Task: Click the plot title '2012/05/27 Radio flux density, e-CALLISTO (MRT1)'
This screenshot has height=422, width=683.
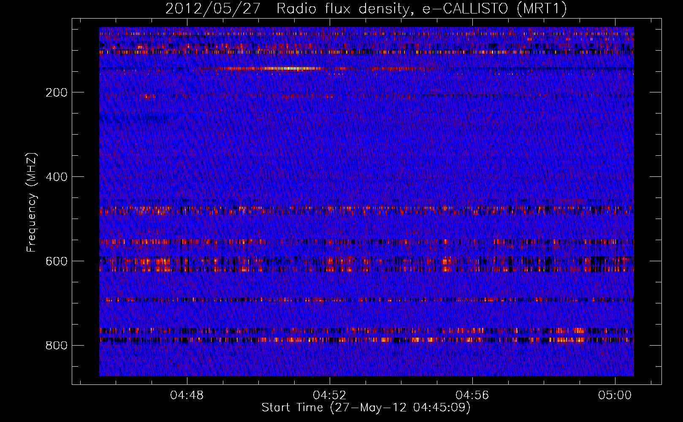Action: tap(366, 8)
